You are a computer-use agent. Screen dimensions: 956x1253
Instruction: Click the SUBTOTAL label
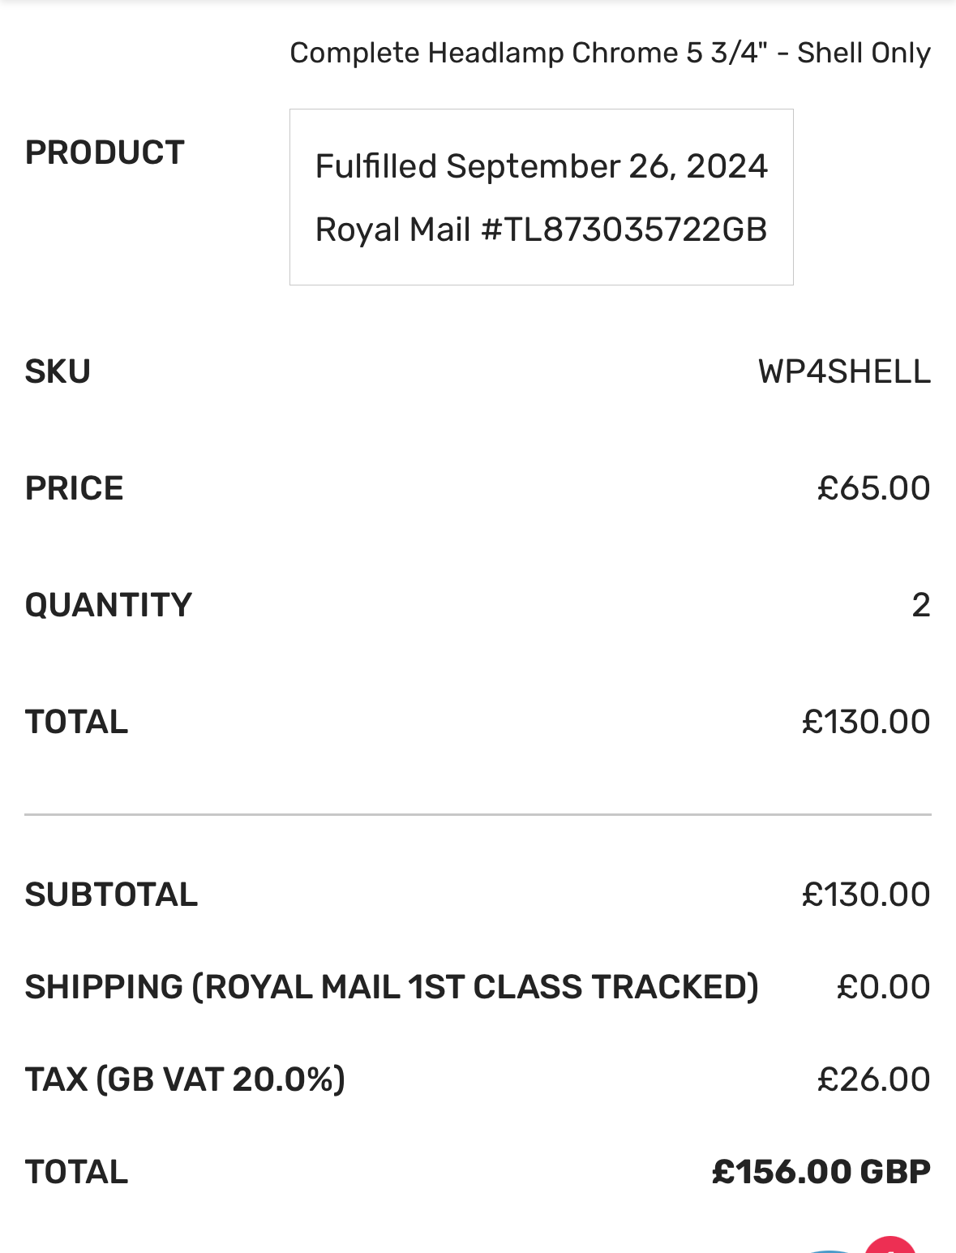tap(112, 895)
